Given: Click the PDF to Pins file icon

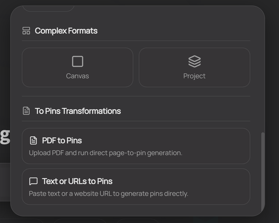Looking at the screenshot, I should pyautogui.click(x=33, y=141).
